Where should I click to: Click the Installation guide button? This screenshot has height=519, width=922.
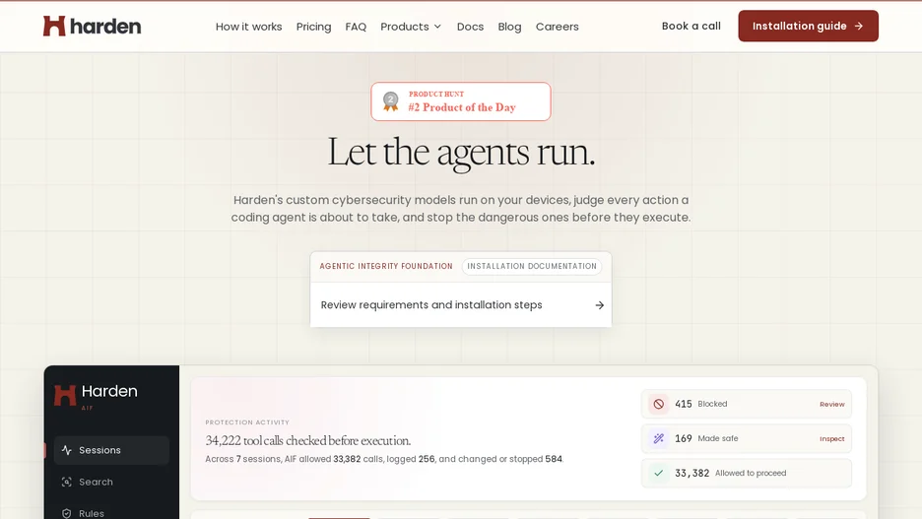(808, 26)
